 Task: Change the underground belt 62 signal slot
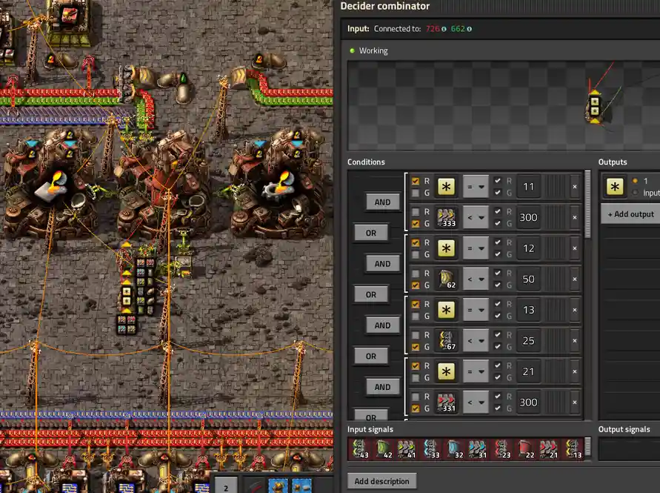446,279
